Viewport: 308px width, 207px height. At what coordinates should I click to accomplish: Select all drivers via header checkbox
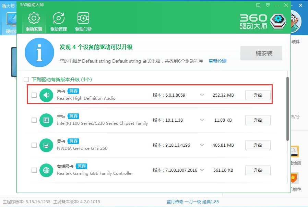[26, 79]
